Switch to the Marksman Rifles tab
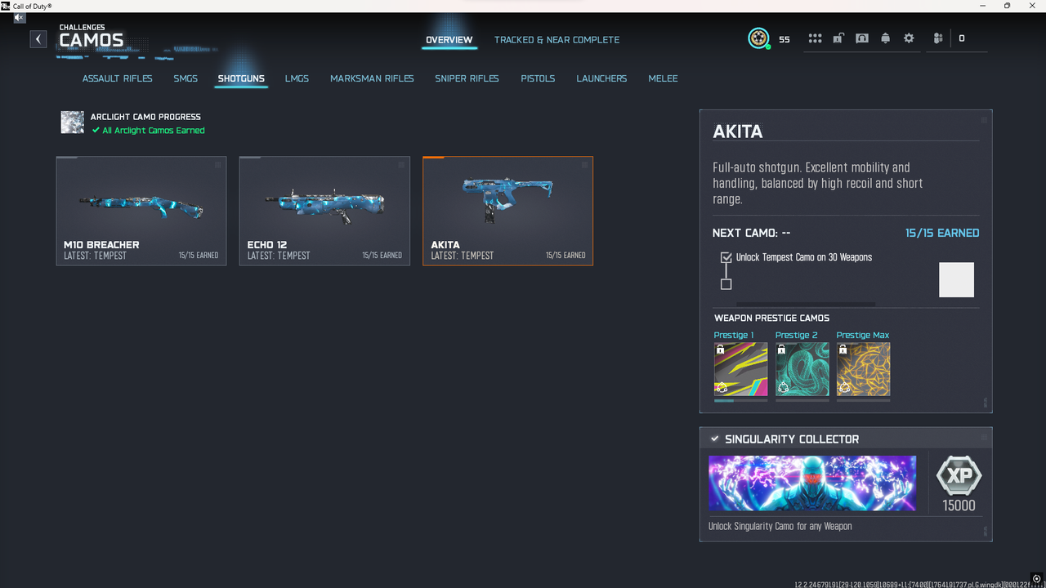This screenshot has width=1046, height=588. 372,78
